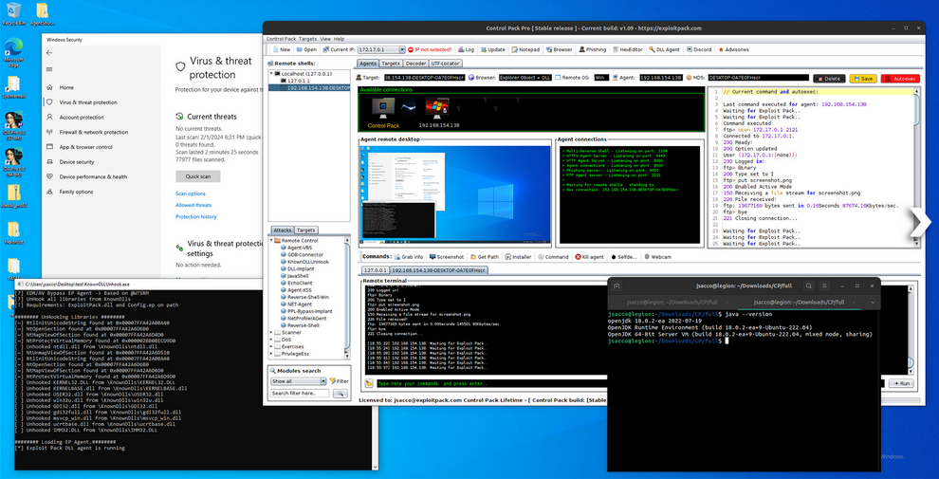Click the Attacks tree vertical scrollbar
Screen dimensions: 939x479
point(347,300)
